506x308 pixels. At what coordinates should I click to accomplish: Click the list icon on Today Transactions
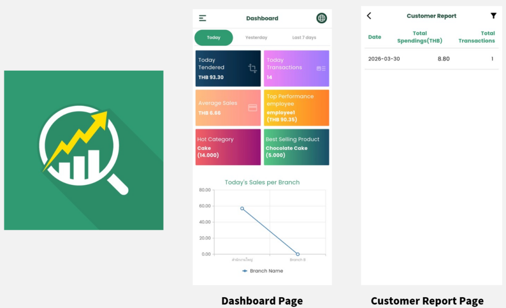coord(321,69)
